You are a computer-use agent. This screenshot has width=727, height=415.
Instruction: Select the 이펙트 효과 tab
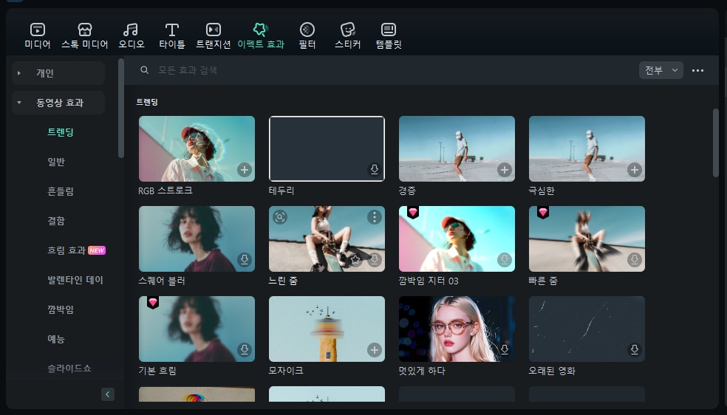(261, 35)
